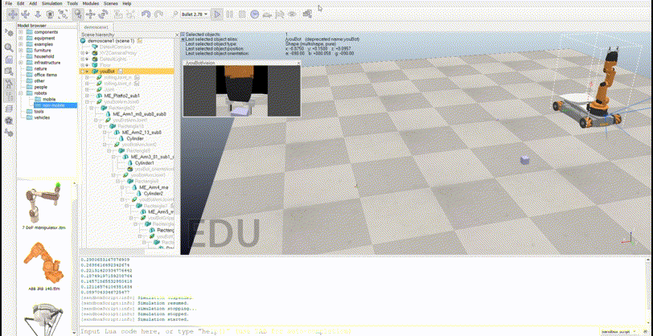Switch to the demoscene1 tab

pos(96,27)
